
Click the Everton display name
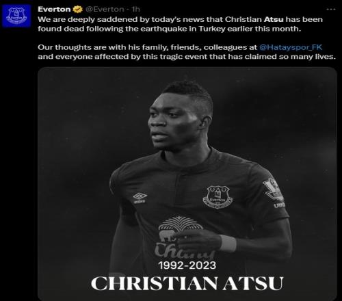click(x=54, y=9)
